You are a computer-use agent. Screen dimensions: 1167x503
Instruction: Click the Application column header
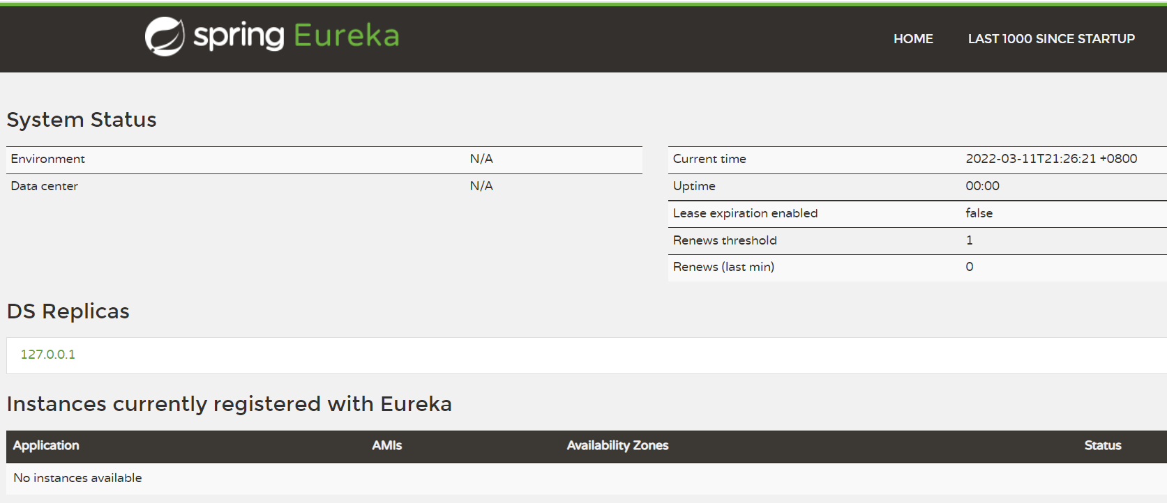[x=46, y=446]
